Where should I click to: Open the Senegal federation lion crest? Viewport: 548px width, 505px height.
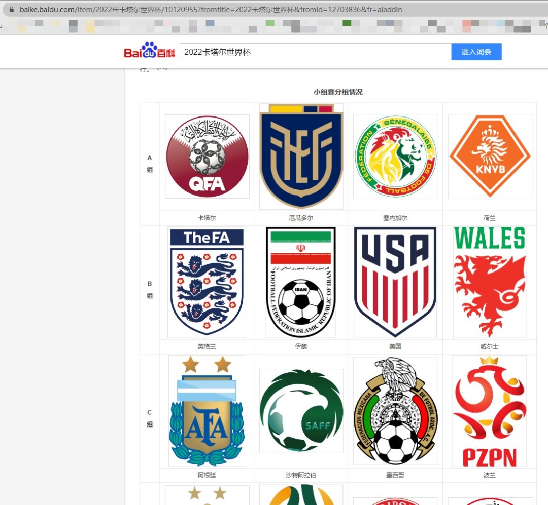click(395, 157)
